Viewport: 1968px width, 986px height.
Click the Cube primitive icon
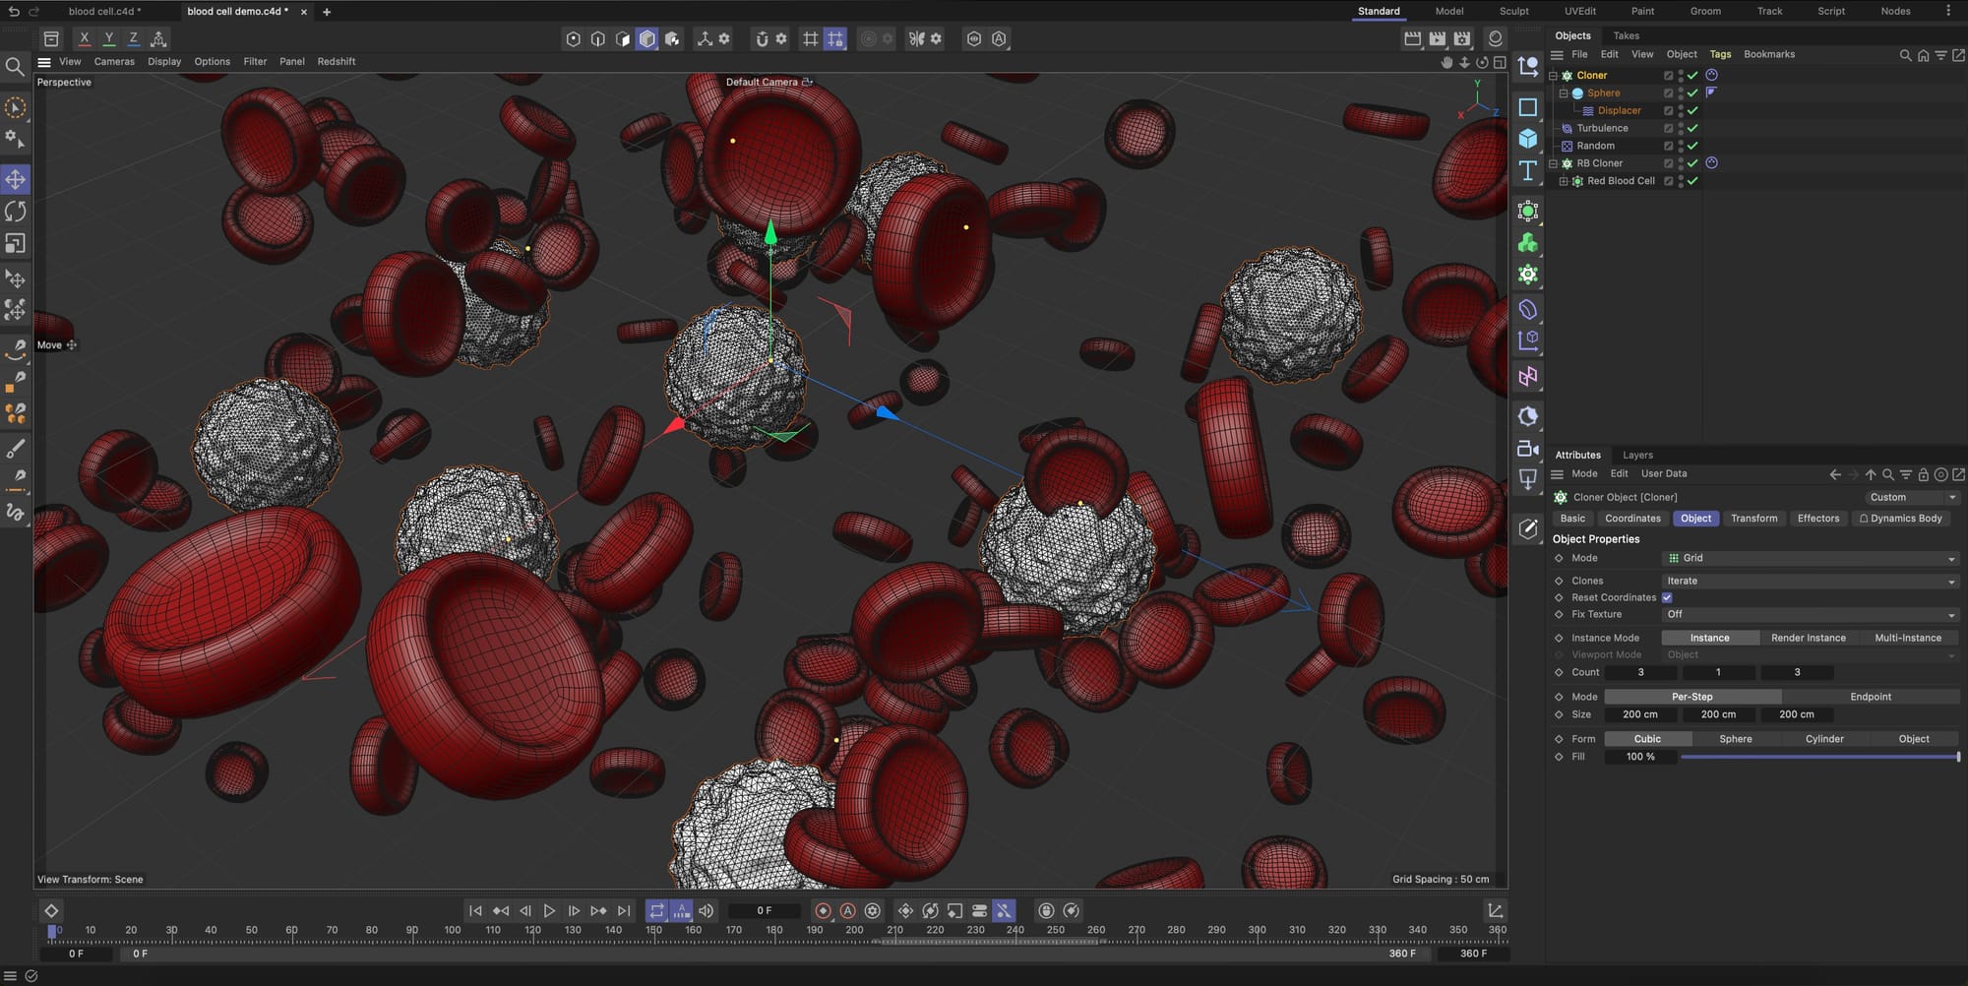(1527, 139)
